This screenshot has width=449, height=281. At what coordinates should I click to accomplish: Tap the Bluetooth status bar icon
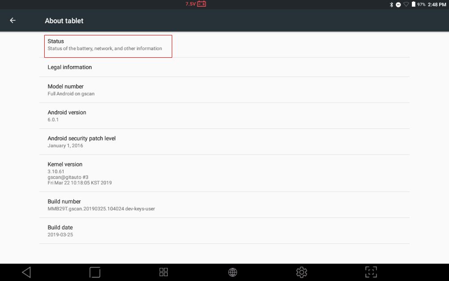[x=391, y=4]
